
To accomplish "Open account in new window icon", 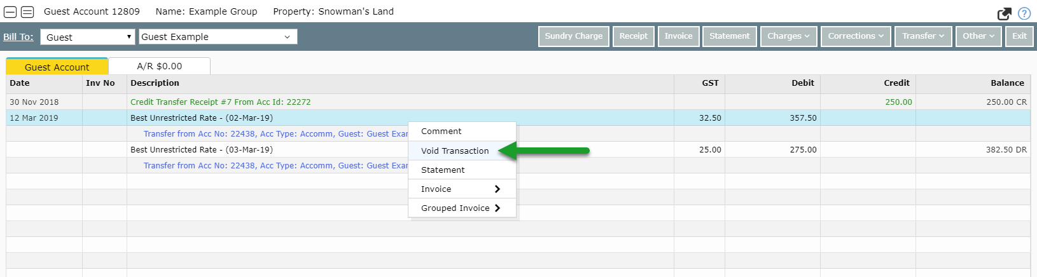I will pyautogui.click(x=1005, y=14).
